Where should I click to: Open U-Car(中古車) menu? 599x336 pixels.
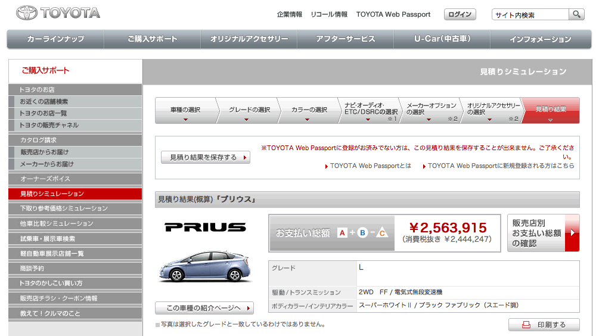pyautogui.click(x=442, y=39)
